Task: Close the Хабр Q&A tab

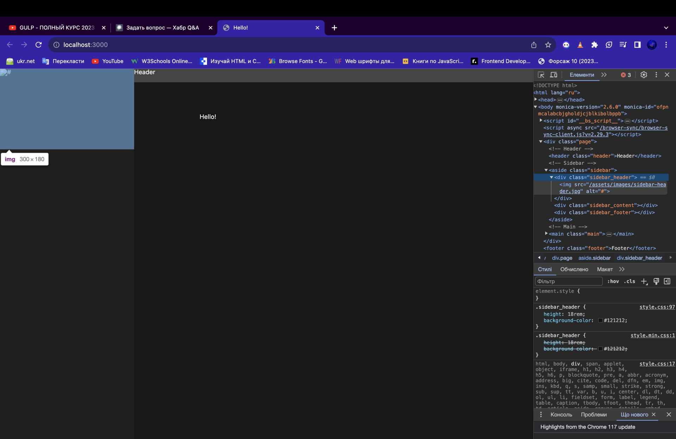Action: click(x=211, y=27)
